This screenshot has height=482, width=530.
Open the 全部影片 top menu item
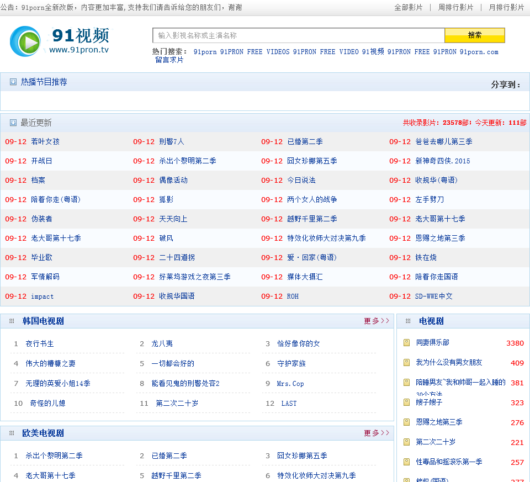pyautogui.click(x=408, y=7)
